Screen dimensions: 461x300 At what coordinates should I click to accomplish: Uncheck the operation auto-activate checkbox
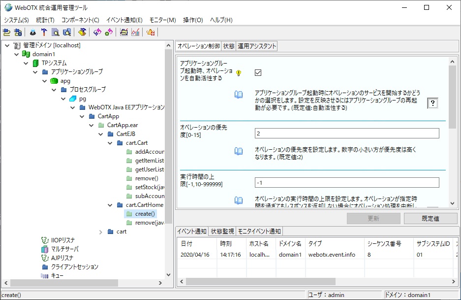[258, 72]
